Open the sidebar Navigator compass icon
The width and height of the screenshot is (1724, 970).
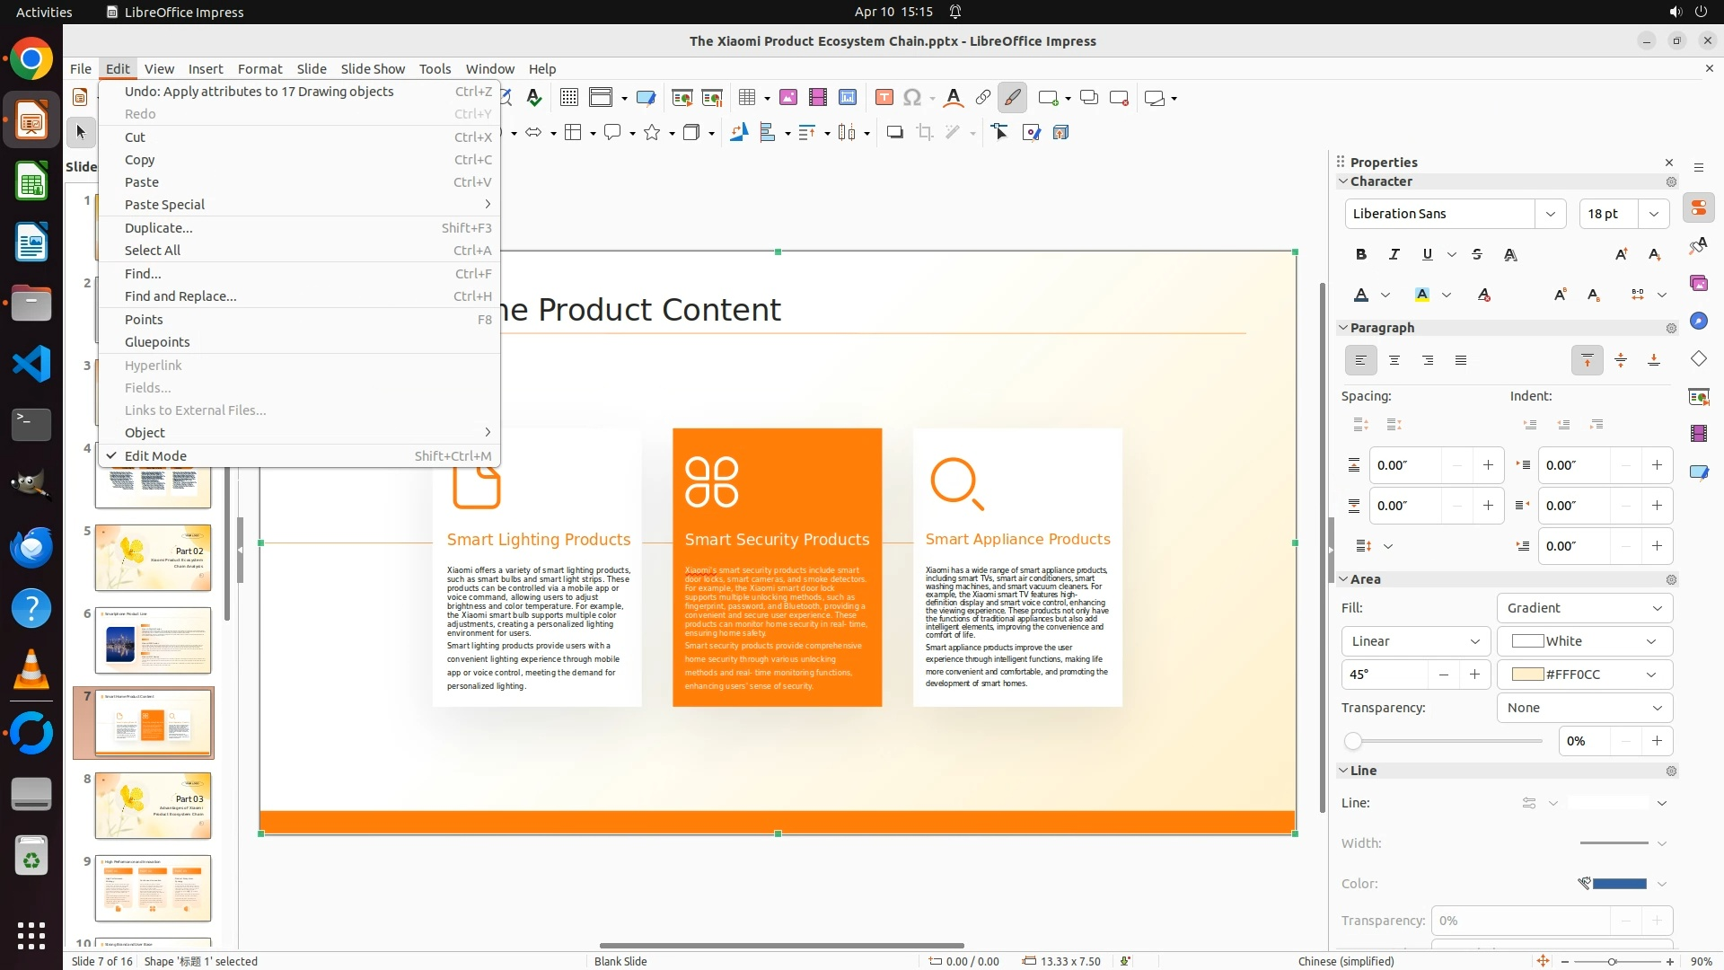[x=1699, y=322]
